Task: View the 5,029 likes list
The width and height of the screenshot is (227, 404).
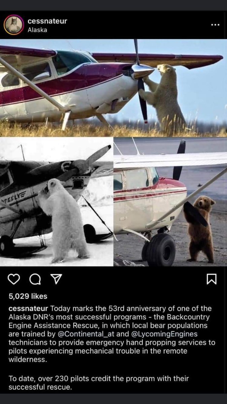Action: [x=28, y=296]
